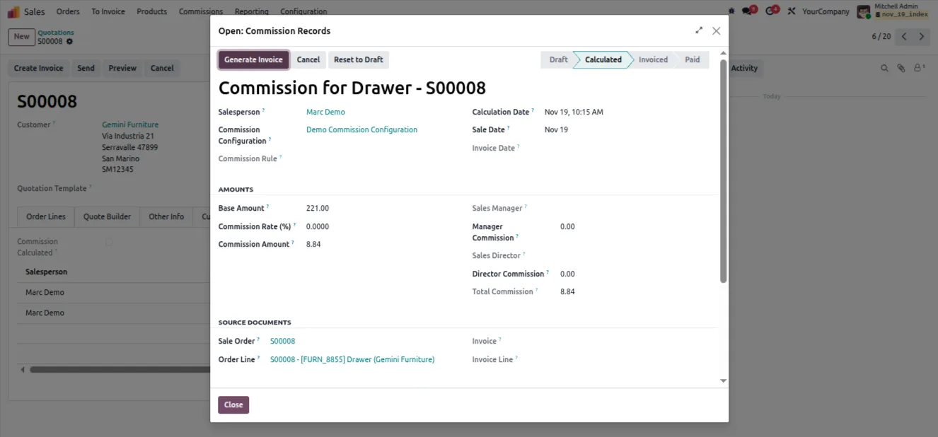Open the Reporting menu
938x437 pixels.
pyautogui.click(x=252, y=11)
